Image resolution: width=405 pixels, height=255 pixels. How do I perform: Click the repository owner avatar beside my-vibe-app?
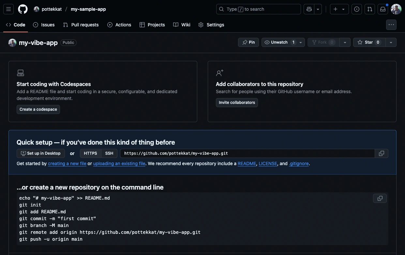pyautogui.click(x=12, y=43)
